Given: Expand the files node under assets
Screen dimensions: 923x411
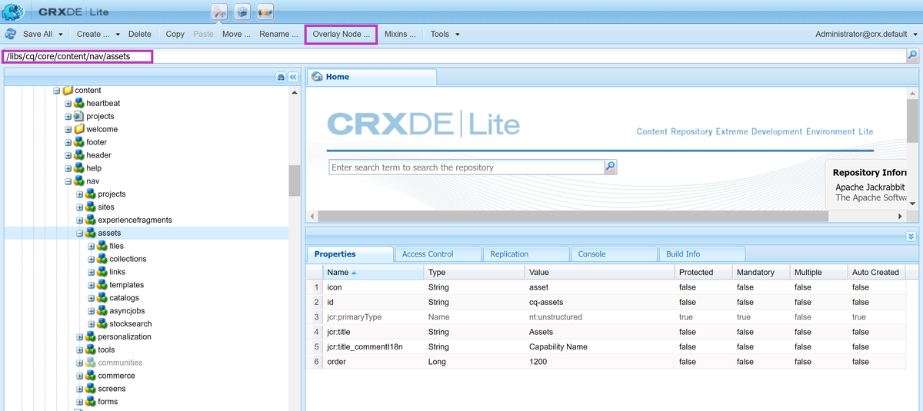Looking at the screenshot, I should click(x=92, y=247).
